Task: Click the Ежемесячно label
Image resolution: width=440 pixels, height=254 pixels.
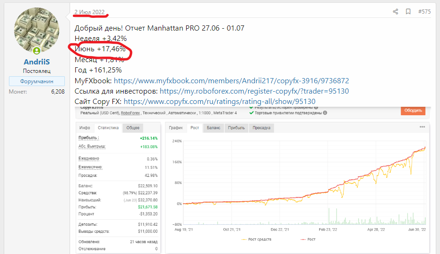Action: click(90, 167)
